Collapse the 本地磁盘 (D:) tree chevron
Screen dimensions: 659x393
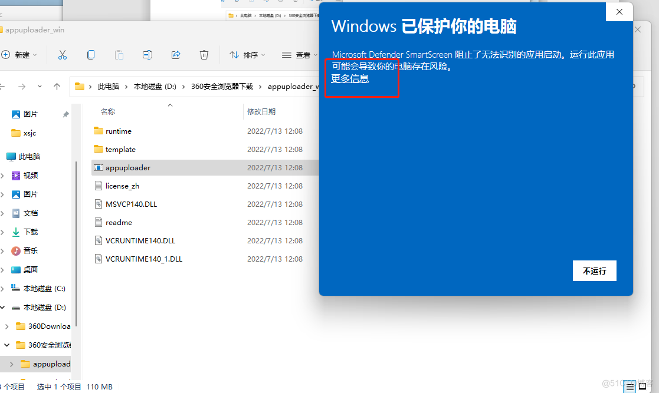pos(2,308)
